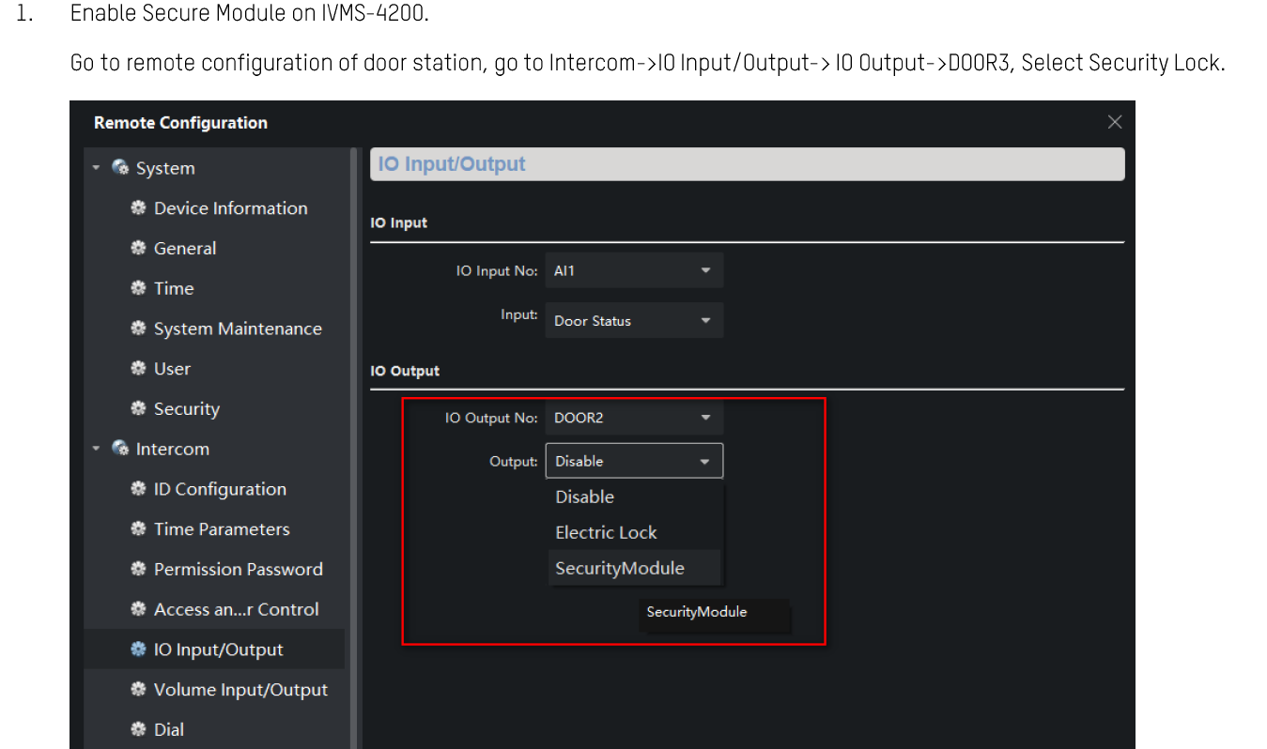
Task: Collapse the System tree section
Action: 96,169
